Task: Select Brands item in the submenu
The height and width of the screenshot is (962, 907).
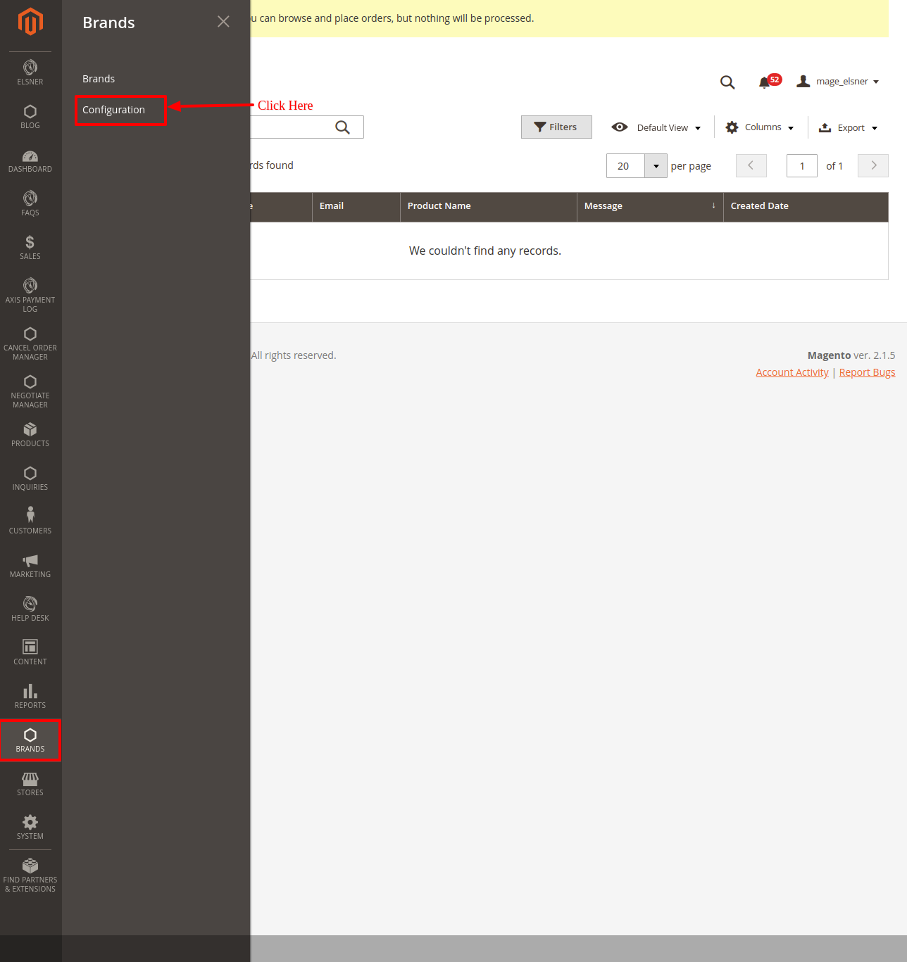Action: [99, 79]
